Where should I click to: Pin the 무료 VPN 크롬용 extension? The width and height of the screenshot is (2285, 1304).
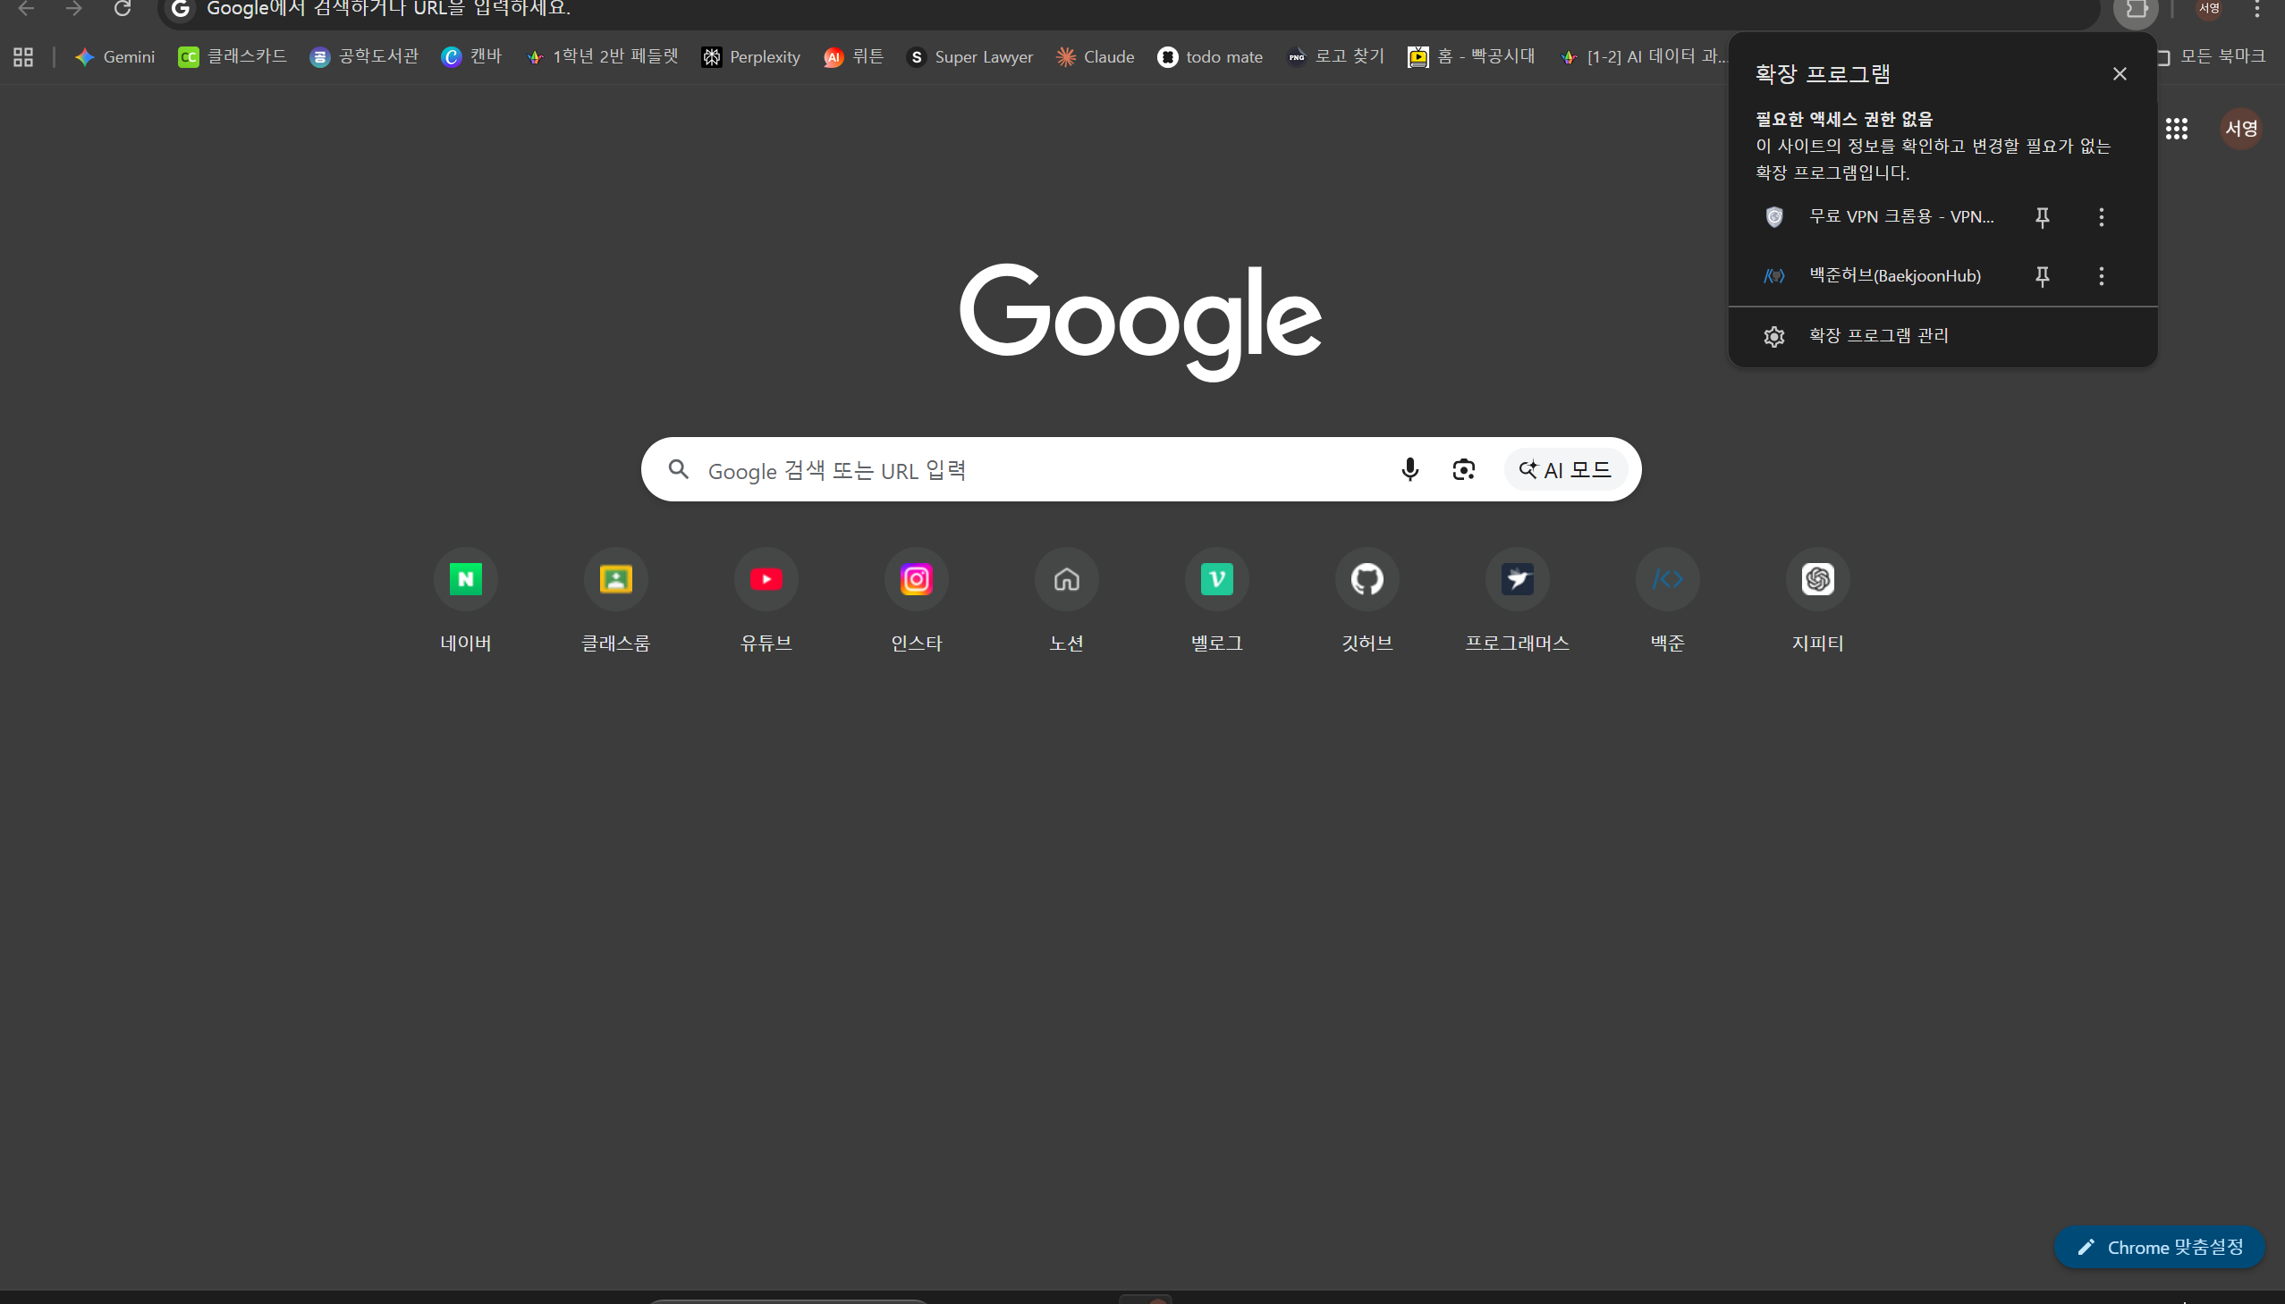(2042, 216)
